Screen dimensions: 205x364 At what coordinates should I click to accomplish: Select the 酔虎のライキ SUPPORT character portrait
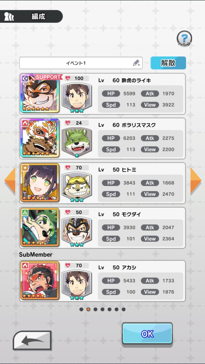point(40,93)
